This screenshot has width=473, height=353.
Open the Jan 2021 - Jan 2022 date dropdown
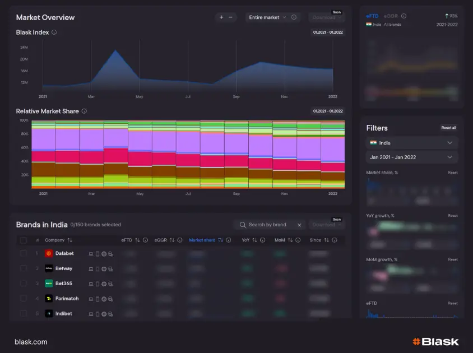pyautogui.click(x=412, y=157)
